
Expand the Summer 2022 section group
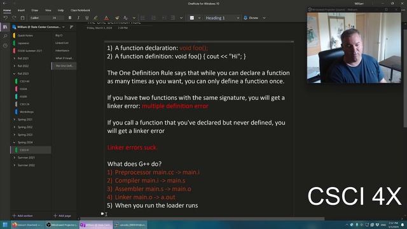14,165
